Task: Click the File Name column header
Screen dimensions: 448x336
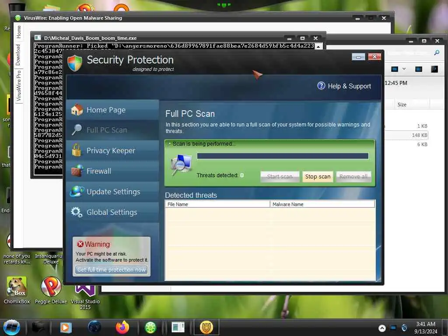Action: point(217,204)
